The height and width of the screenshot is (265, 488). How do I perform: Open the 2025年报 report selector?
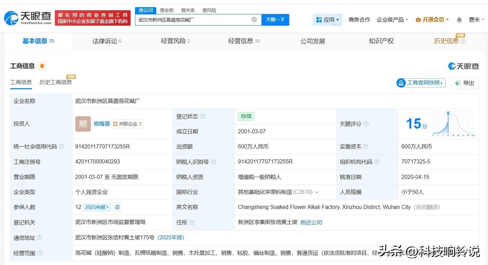(x=97, y=207)
